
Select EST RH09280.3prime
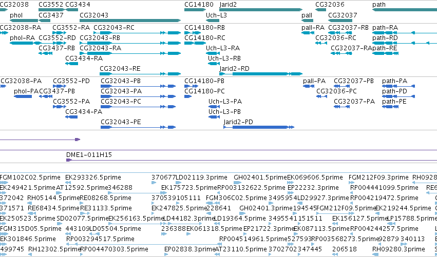click(398, 249)
